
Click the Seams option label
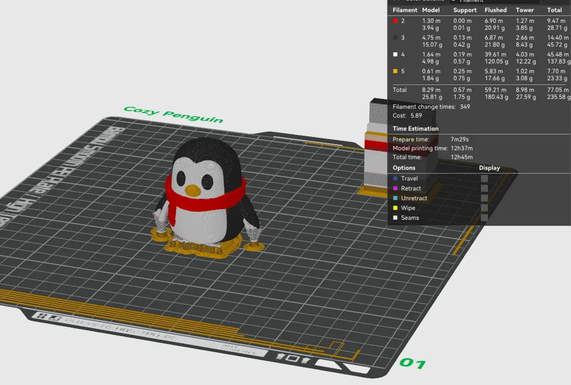point(409,218)
